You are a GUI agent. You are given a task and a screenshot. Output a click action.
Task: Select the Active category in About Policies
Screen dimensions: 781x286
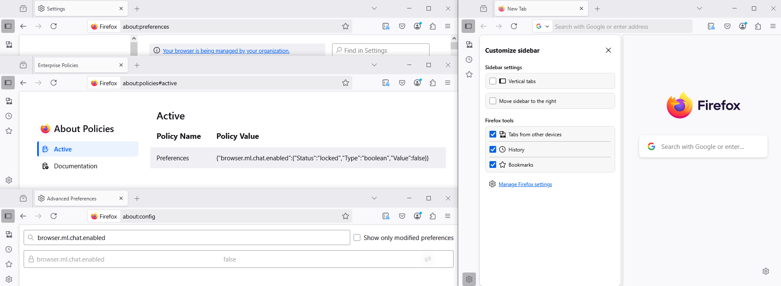pyautogui.click(x=88, y=149)
